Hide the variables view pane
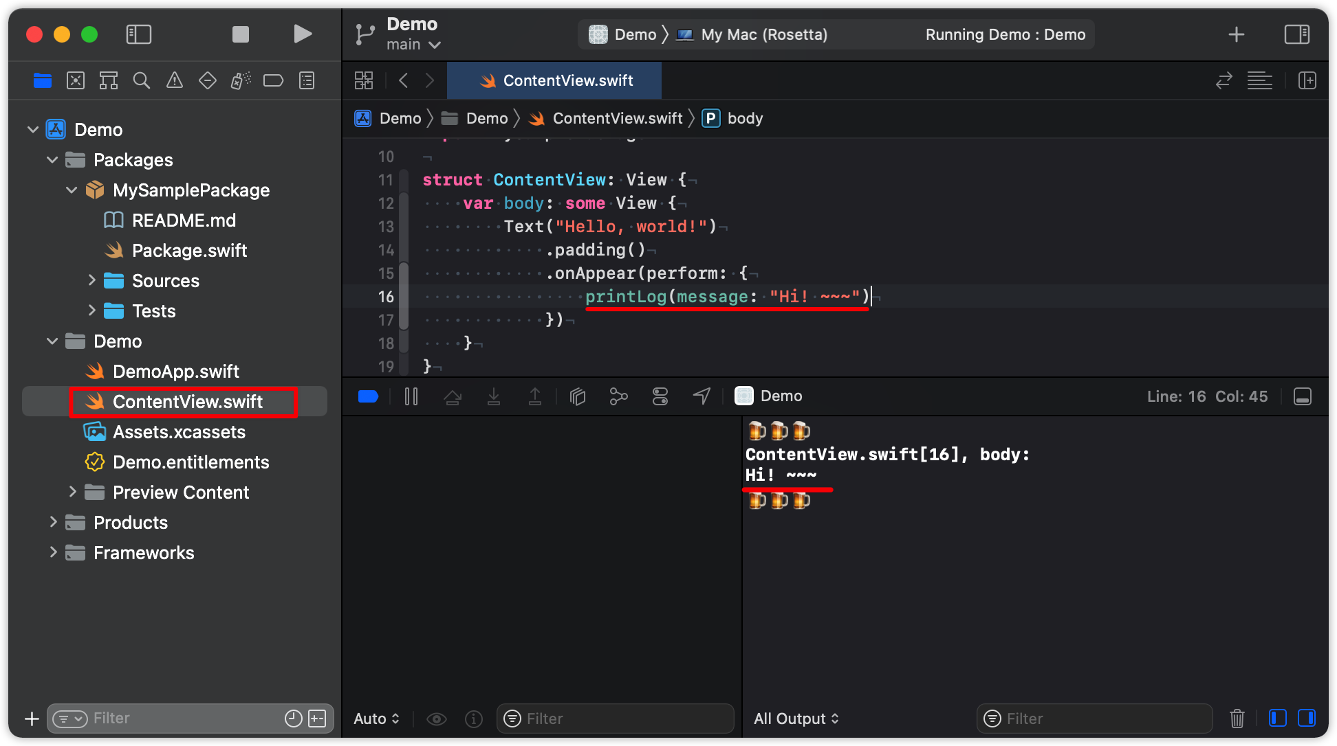This screenshot has height=746, width=1337. point(1277,719)
